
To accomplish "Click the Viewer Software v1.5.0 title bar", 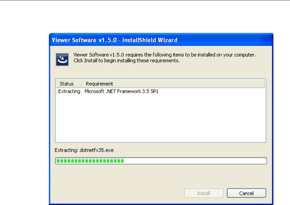I will point(161,40).
